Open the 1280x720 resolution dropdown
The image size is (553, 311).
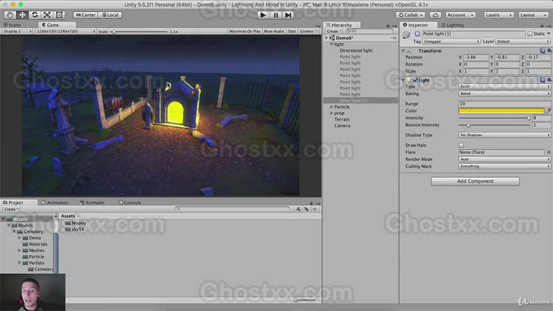pyautogui.click(x=65, y=31)
